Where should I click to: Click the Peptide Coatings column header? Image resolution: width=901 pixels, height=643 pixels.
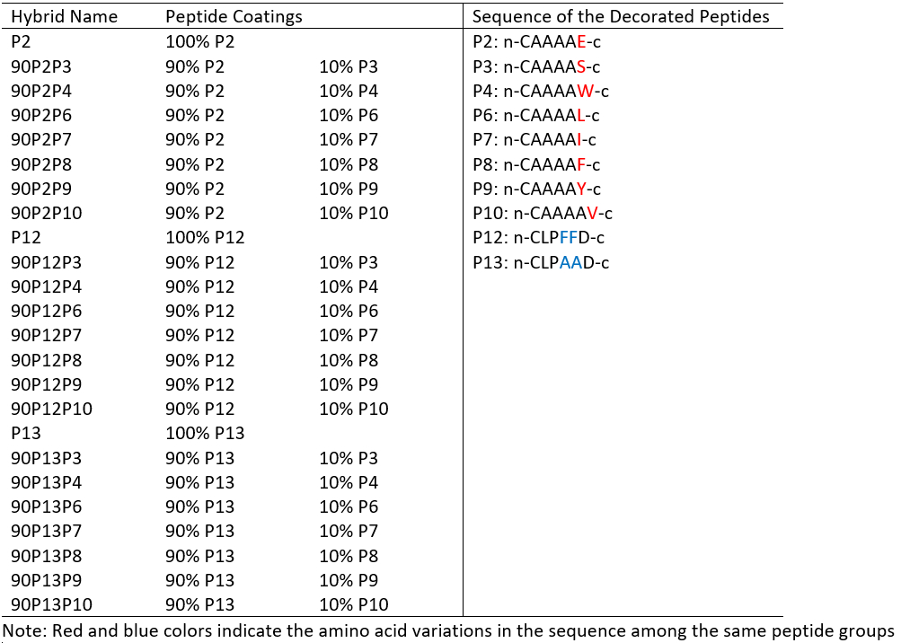click(234, 17)
